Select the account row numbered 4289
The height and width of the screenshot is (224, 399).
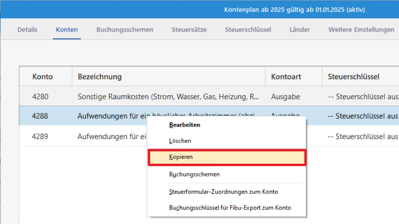40,137
